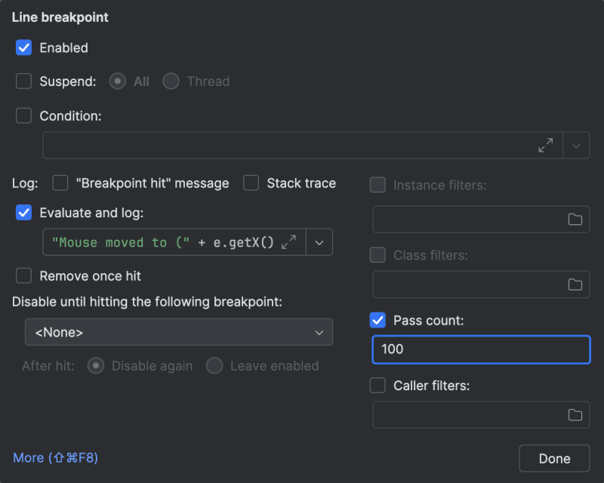Enable the Suspend checkbox
Viewport: 604px width, 483px height.
pos(24,81)
